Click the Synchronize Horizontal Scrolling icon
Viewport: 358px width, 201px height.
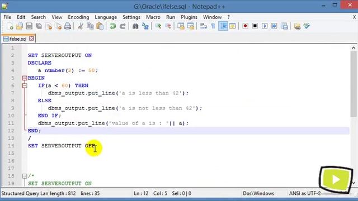[190, 26]
